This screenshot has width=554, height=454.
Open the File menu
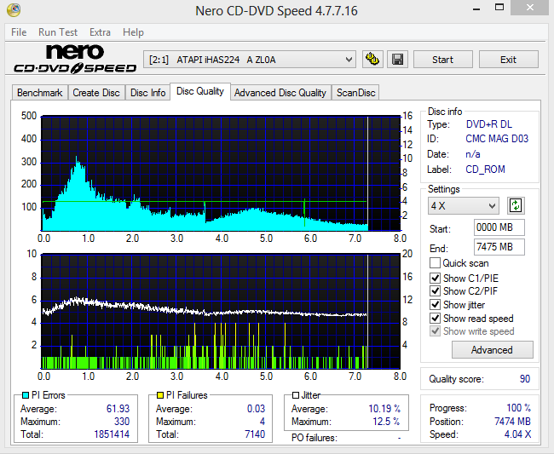[x=19, y=32]
